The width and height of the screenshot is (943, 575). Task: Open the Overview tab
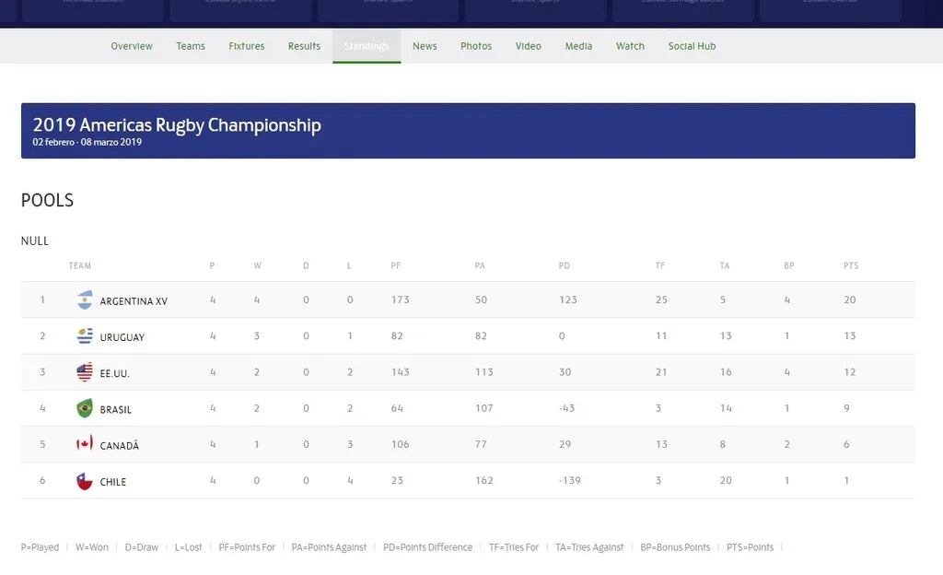tap(132, 46)
